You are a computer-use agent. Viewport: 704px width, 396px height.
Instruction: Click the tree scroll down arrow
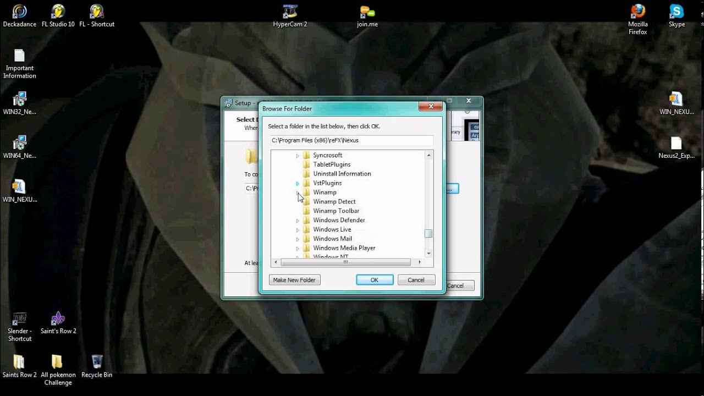[x=428, y=253]
